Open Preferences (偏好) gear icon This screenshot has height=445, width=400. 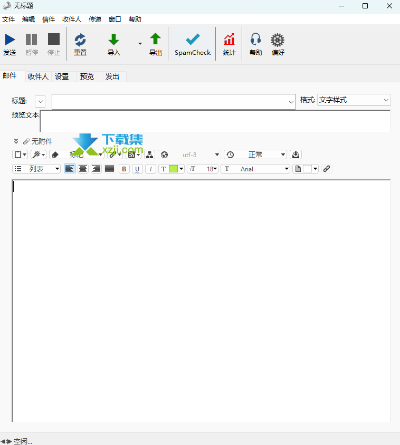coord(278,40)
